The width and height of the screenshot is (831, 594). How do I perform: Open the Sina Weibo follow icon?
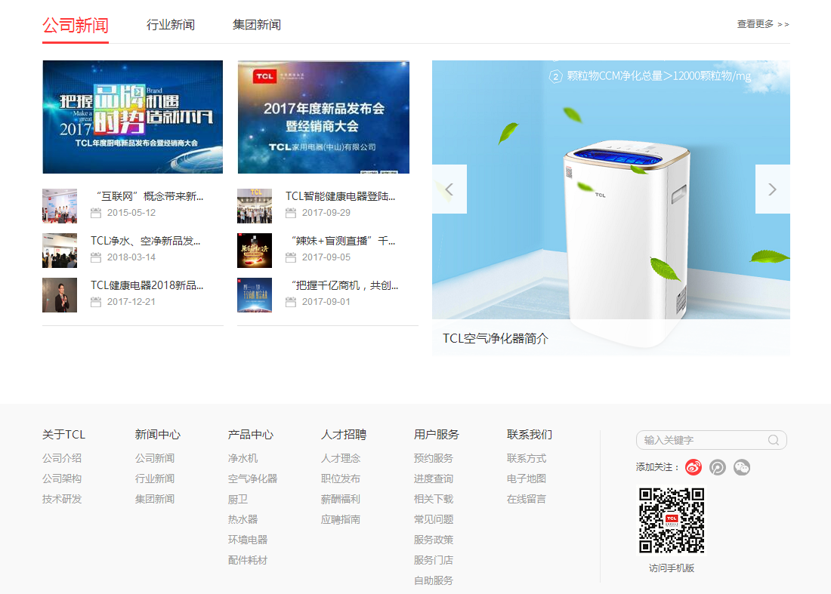tap(693, 467)
